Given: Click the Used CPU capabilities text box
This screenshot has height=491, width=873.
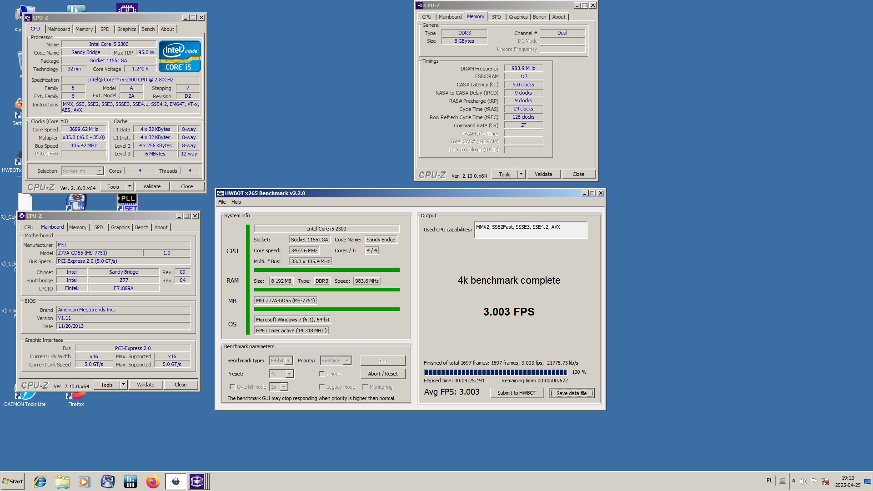Looking at the screenshot, I should click(531, 230).
